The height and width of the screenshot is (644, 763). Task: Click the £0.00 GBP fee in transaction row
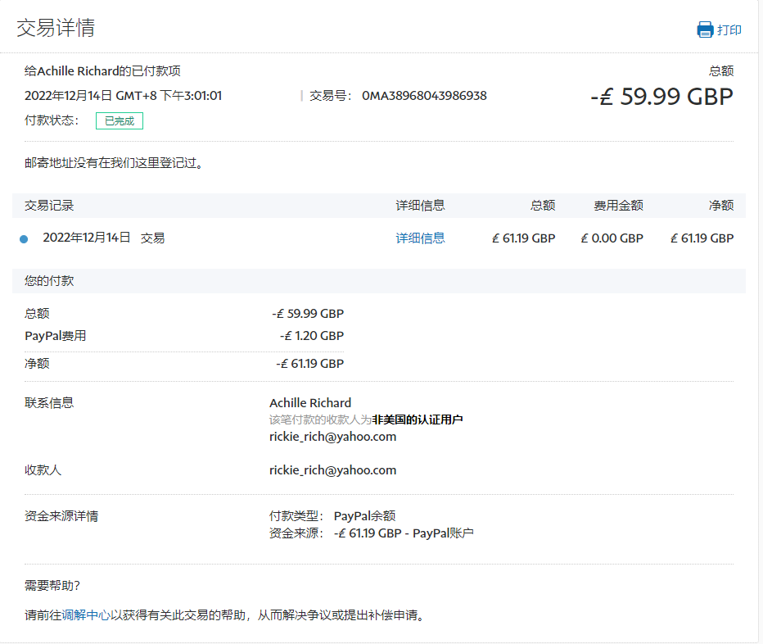612,238
